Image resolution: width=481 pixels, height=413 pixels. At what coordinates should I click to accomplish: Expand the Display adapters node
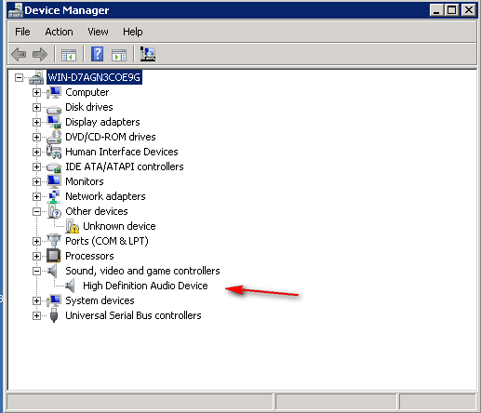[36, 122]
